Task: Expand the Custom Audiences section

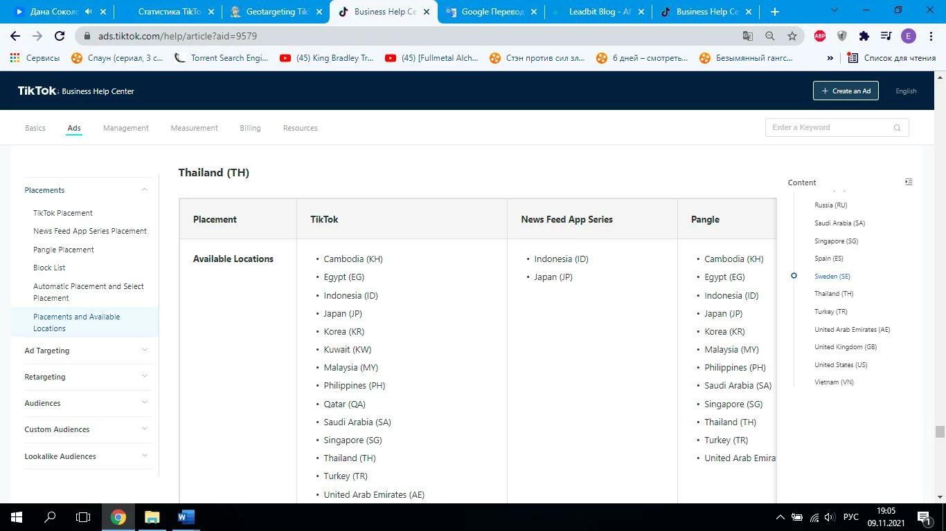Action: click(144, 429)
